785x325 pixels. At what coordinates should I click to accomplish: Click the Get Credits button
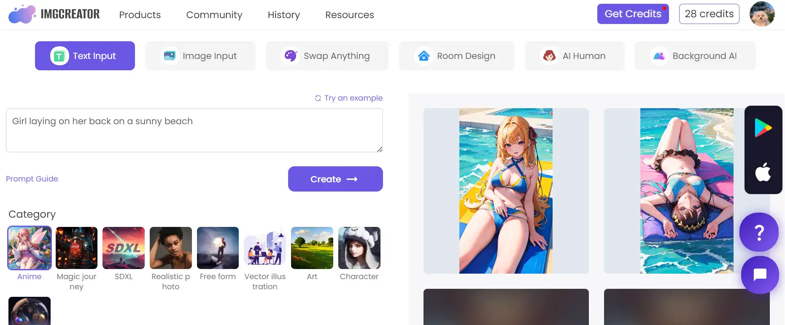coord(633,14)
